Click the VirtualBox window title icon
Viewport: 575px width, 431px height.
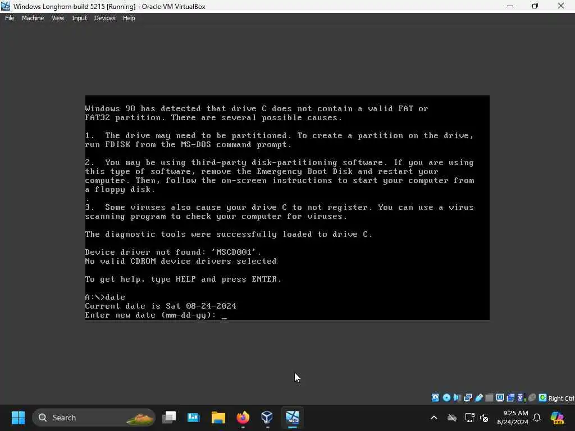6,6
